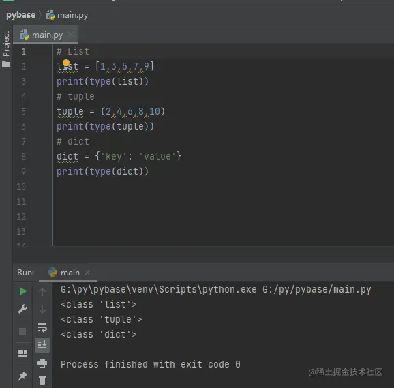The width and height of the screenshot is (394, 388).
Task: Click the 'value' string literal
Action: (157, 157)
